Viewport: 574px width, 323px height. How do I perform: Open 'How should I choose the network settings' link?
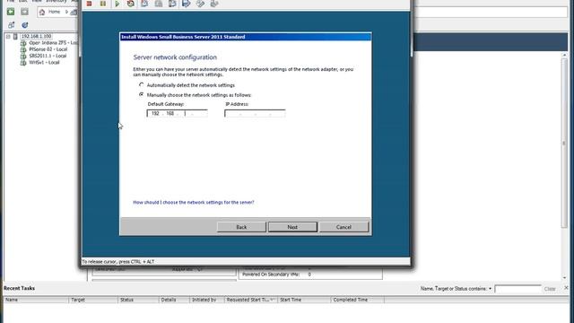(194, 202)
